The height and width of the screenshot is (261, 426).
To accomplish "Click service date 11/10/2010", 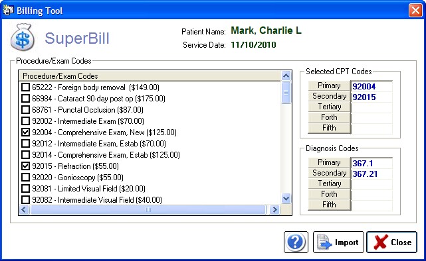I will pos(253,44).
